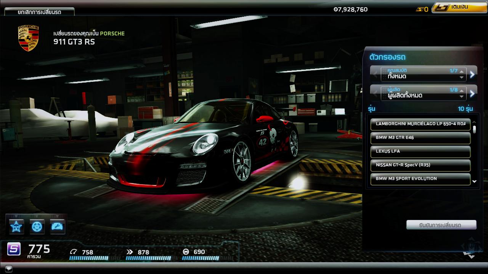Viewport: 488px width, 274px height.
Task: Advance the ผู้ผลิต filter with right arrow
Action: [472, 93]
